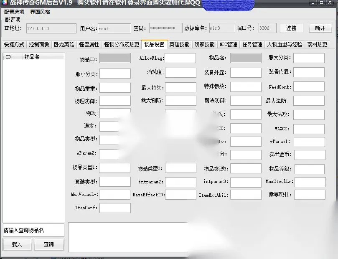This screenshot has height=259, width=338.
Task: Switch to the 卧龙英雄 tab
Action: 64,44
